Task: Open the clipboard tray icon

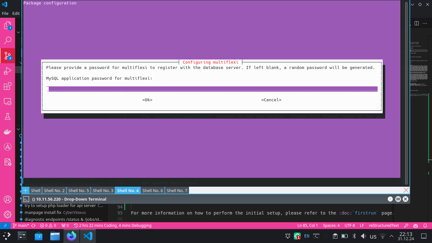Action: (x=335, y=236)
